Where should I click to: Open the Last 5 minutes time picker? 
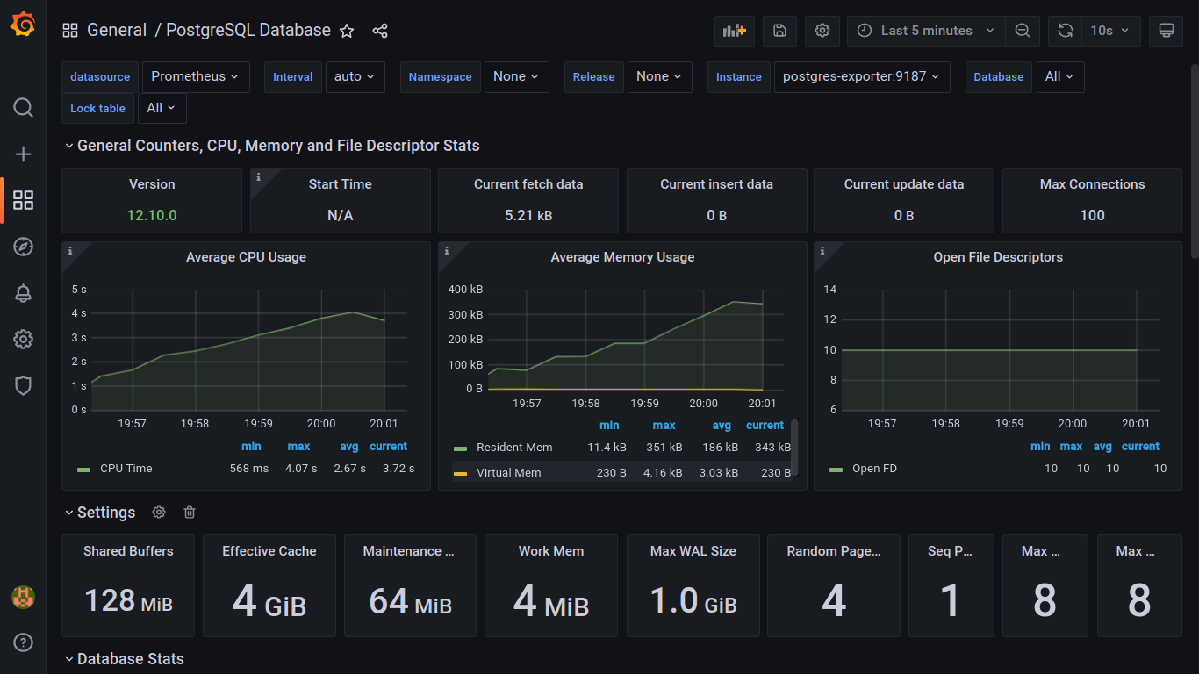(926, 31)
